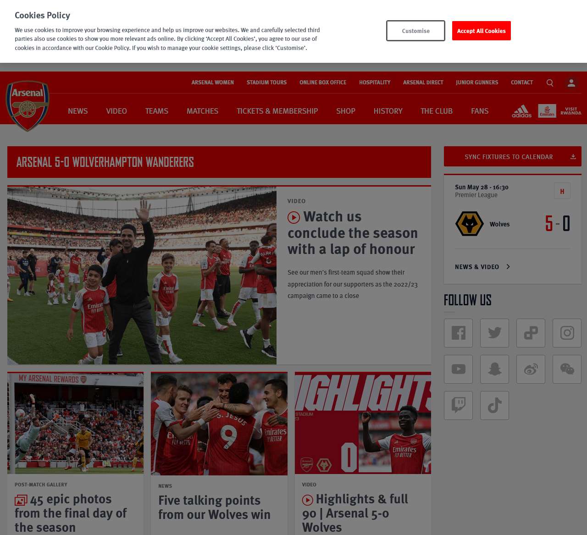The width and height of the screenshot is (587, 535).
Task: Open Stadium Tours link
Action: coord(266,83)
